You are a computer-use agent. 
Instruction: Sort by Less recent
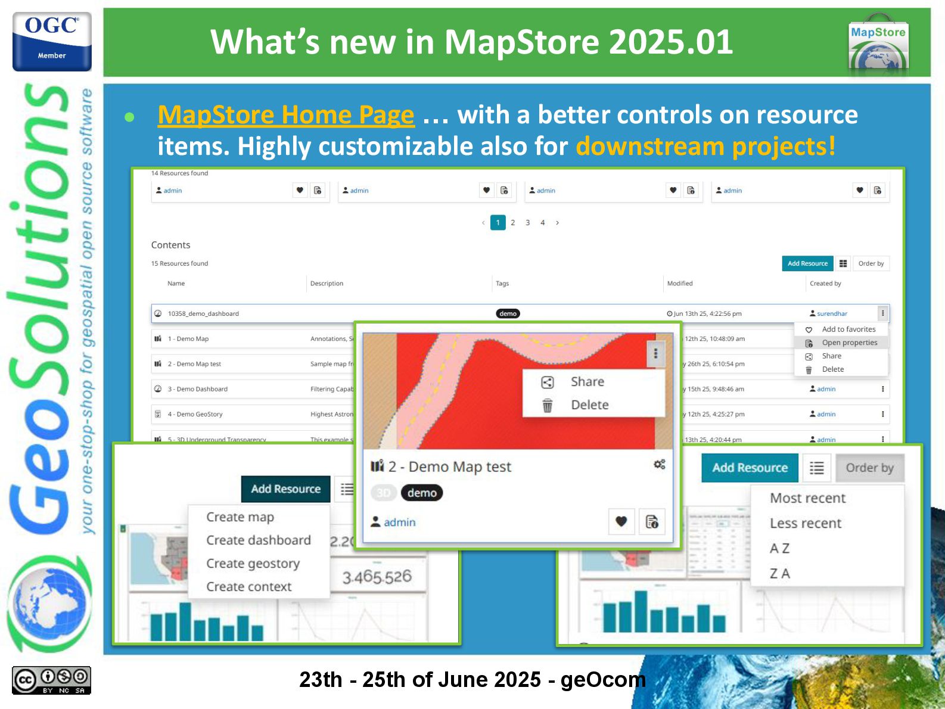(806, 523)
